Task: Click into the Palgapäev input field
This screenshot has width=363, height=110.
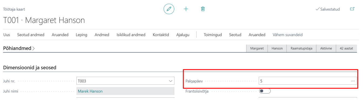Action: [x=304, y=81]
